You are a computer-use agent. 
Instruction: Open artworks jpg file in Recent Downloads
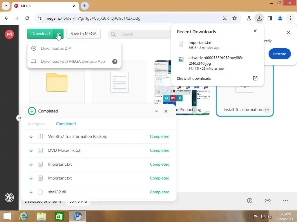point(217,63)
